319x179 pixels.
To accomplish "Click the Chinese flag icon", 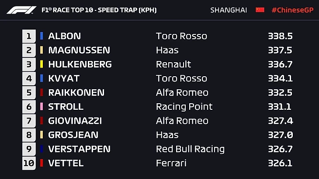I will tap(260, 10).
